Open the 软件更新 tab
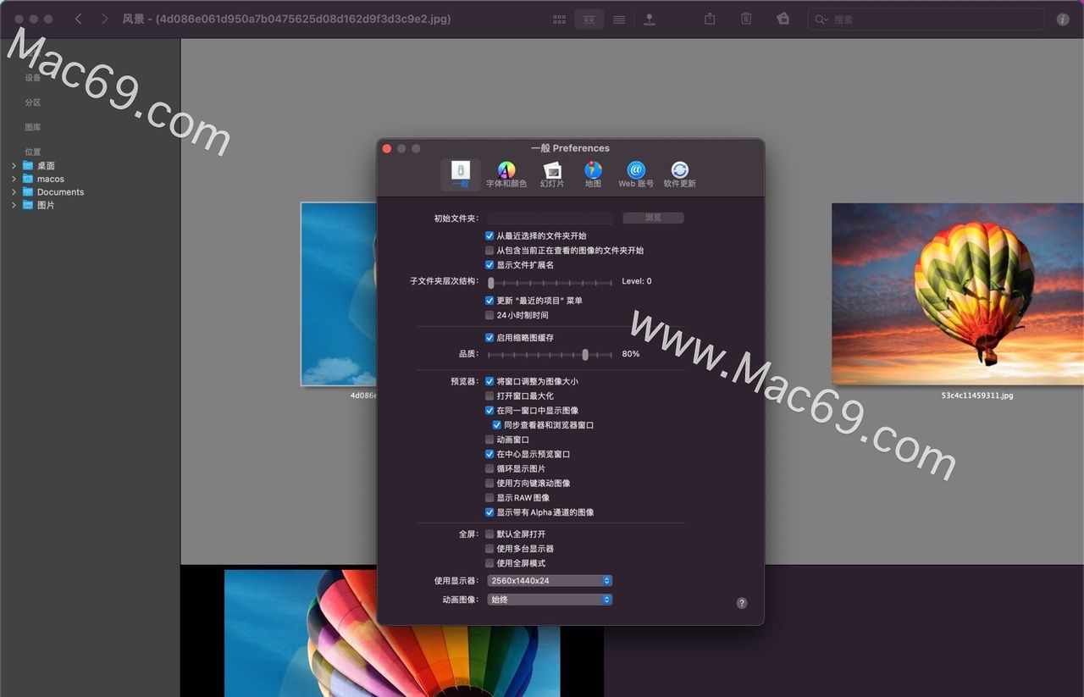The height and width of the screenshot is (697, 1084). click(x=679, y=174)
